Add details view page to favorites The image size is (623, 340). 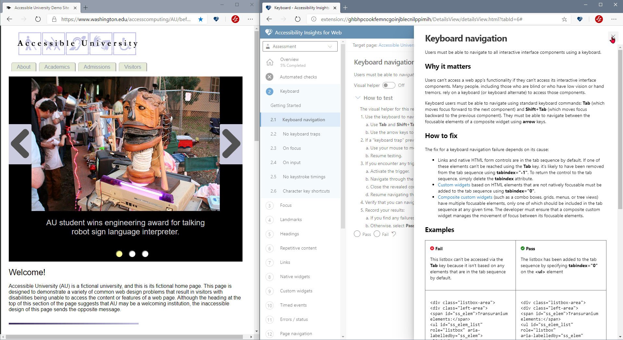(x=564, y=19)
